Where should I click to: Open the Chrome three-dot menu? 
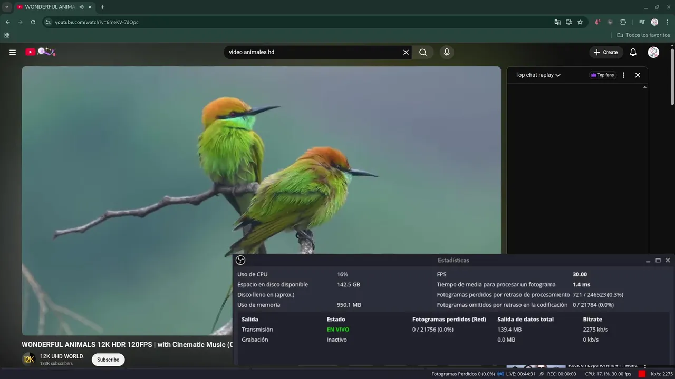[x=667, y=22]
